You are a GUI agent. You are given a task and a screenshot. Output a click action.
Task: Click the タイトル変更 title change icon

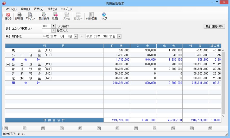click(x=91, y=16)
